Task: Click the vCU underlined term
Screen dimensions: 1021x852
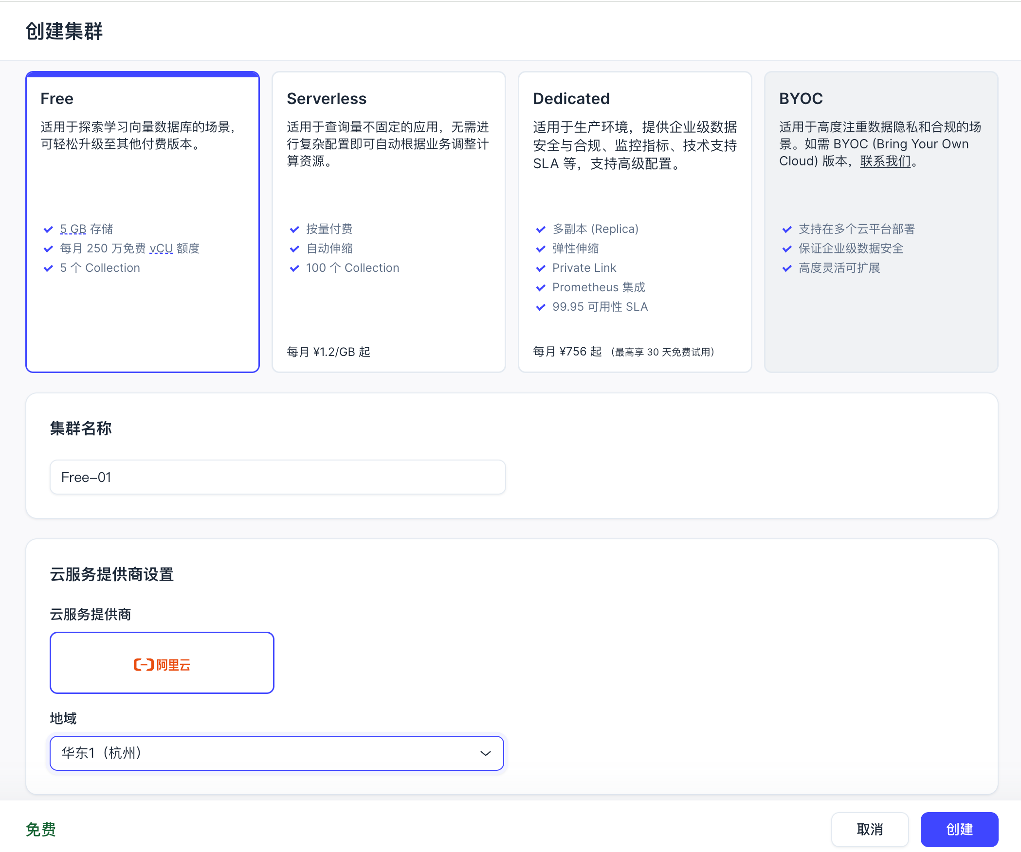Action: [x=161, y=248]
